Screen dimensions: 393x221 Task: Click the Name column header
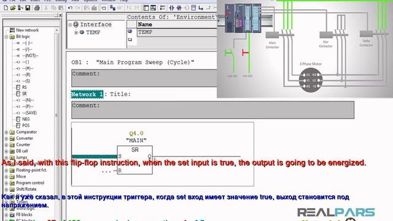[177, 25]
